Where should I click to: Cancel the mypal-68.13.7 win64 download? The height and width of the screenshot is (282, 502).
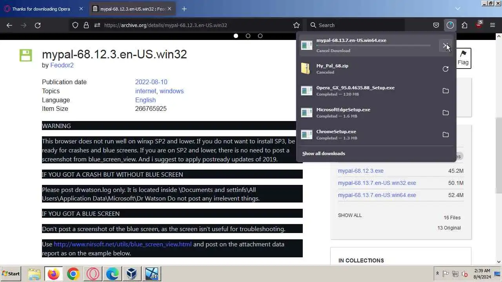pyautogui.click(x=446, y=45)
